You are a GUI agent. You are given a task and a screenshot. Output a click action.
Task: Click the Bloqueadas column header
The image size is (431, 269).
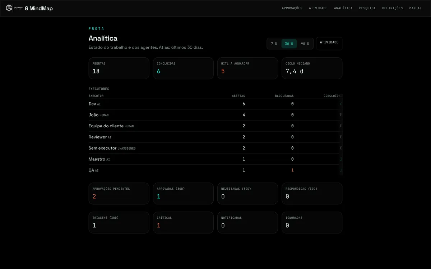point(284,96)
